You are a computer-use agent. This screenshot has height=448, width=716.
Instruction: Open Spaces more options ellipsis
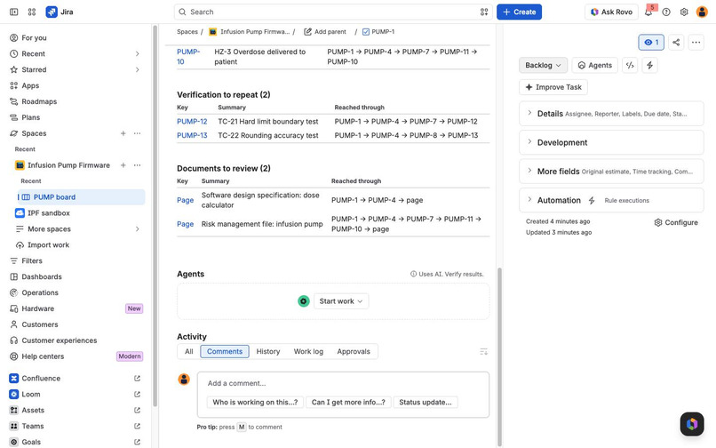[x=137, y=133]
